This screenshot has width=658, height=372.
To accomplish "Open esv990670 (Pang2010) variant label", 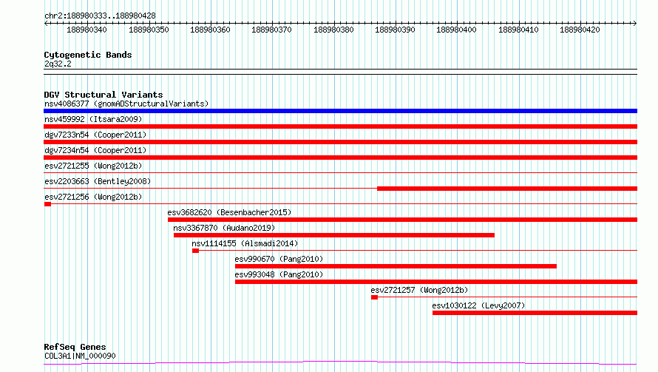I will point(279,259).
